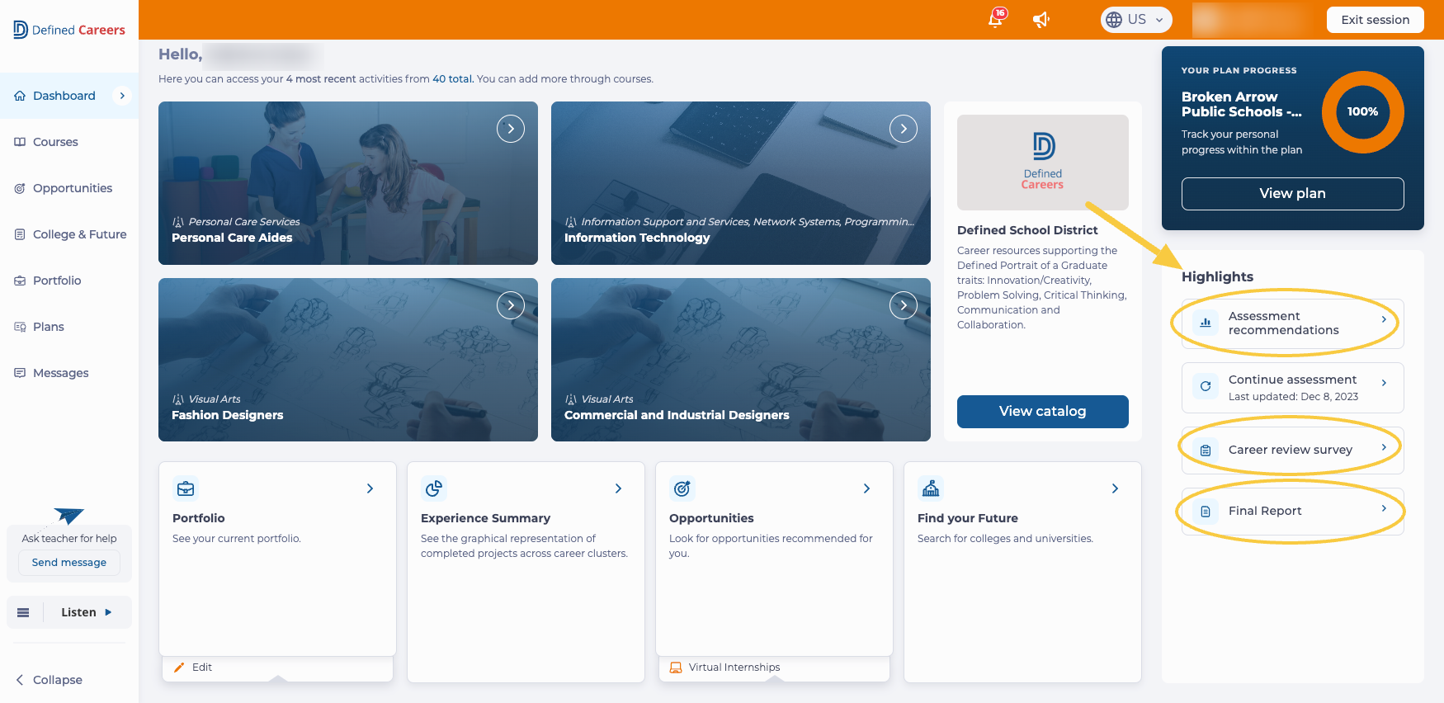Click the Opportunities target icon in sidebar
Viewport: 1444px width, 703px height.
20,188
